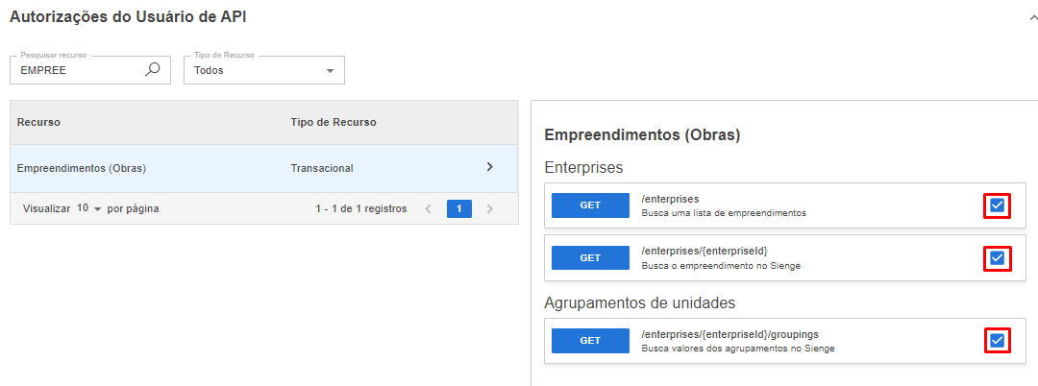Collapse the Autorizações do Usuário de API section
Image resolution: width=1038 pixels, height=386 pixels.
point(1033,18)
